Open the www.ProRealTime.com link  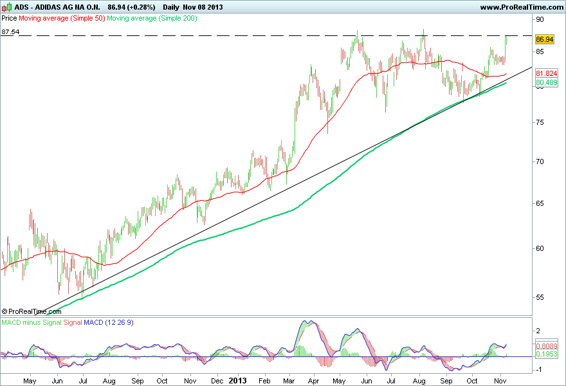pos(521,7)
